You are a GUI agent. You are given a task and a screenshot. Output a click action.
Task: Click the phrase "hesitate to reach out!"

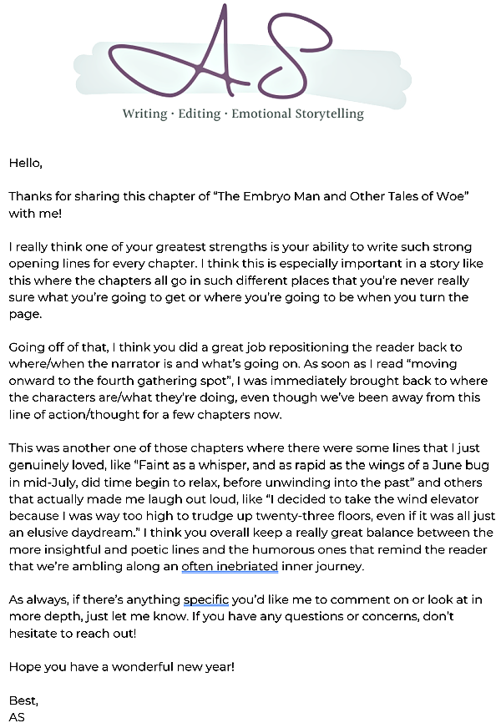[73, 634]
